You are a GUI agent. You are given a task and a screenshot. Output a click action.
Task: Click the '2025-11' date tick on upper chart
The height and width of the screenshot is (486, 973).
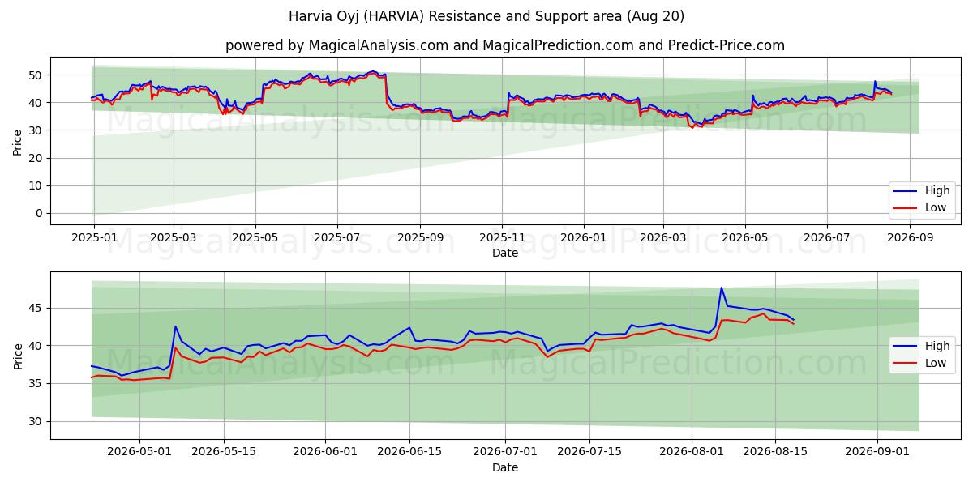tap(502, 237)
